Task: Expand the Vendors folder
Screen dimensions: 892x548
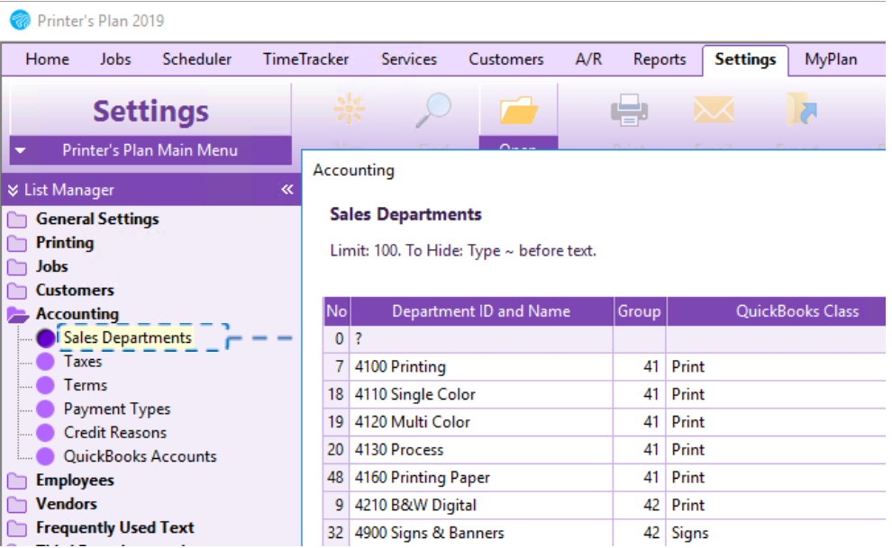Action: point(17,505)
